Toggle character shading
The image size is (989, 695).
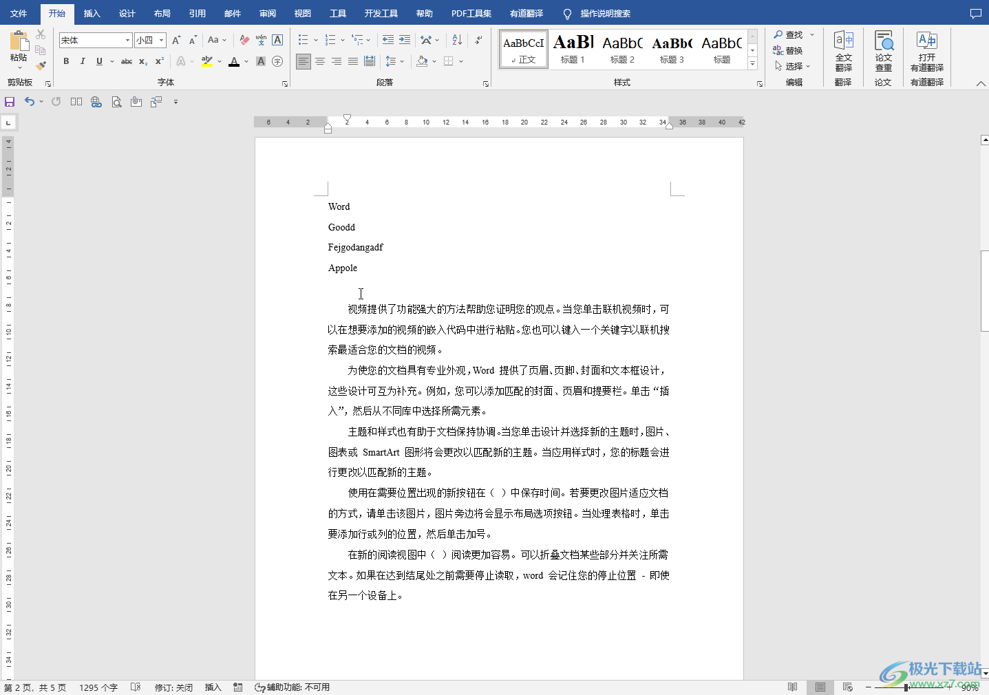(x=261, y=61)
